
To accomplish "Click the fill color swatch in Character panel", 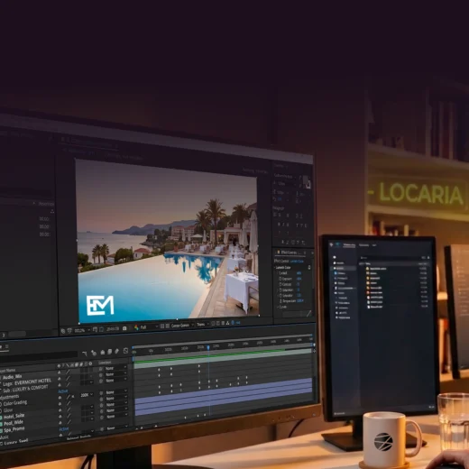I will click(x=306, y=180).
